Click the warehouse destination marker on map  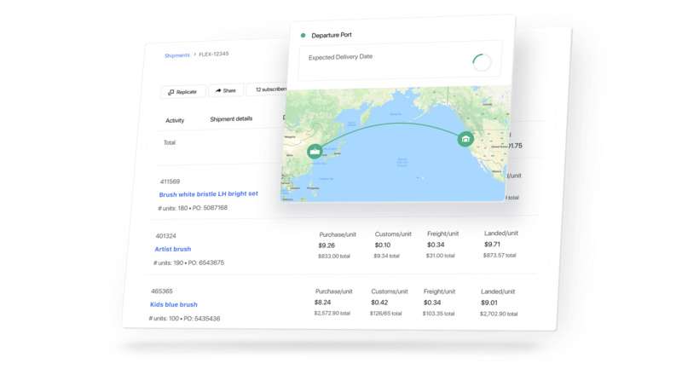(465, 139)
